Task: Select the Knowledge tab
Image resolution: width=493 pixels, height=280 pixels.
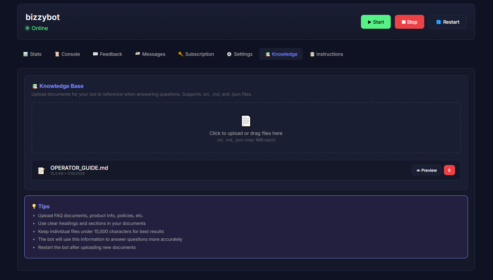Action: [x=281, y=54]
